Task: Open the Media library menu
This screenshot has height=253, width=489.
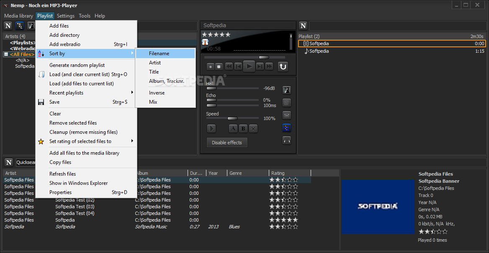Action: click(x=19, y=16)
